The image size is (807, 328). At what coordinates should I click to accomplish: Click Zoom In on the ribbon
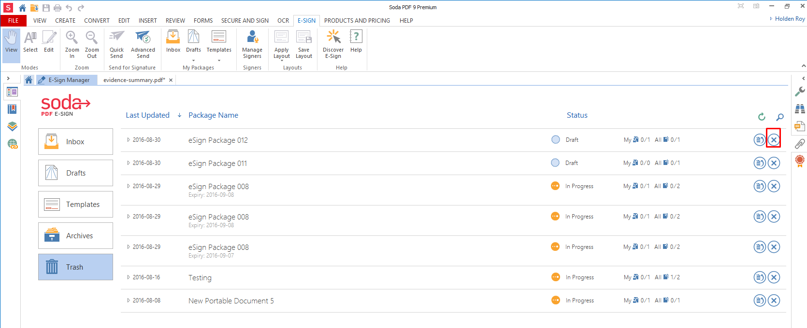click(72, 45)
